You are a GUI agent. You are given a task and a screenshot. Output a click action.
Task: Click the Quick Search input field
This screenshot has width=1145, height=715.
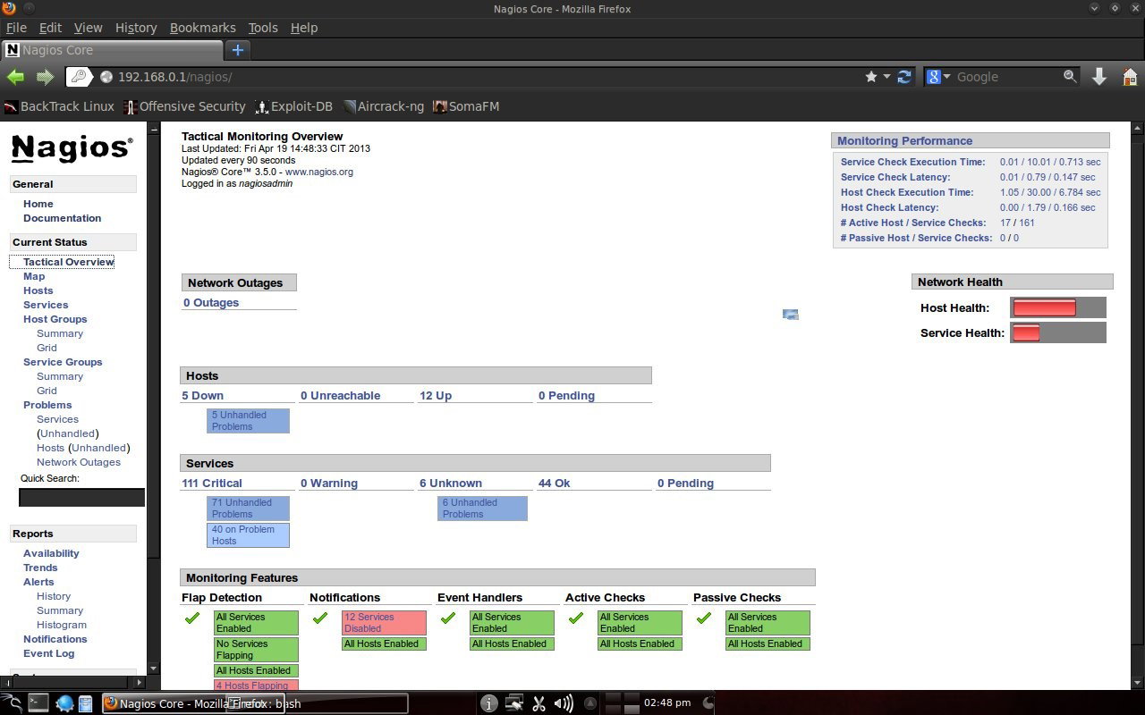click(x=81, y=497)
